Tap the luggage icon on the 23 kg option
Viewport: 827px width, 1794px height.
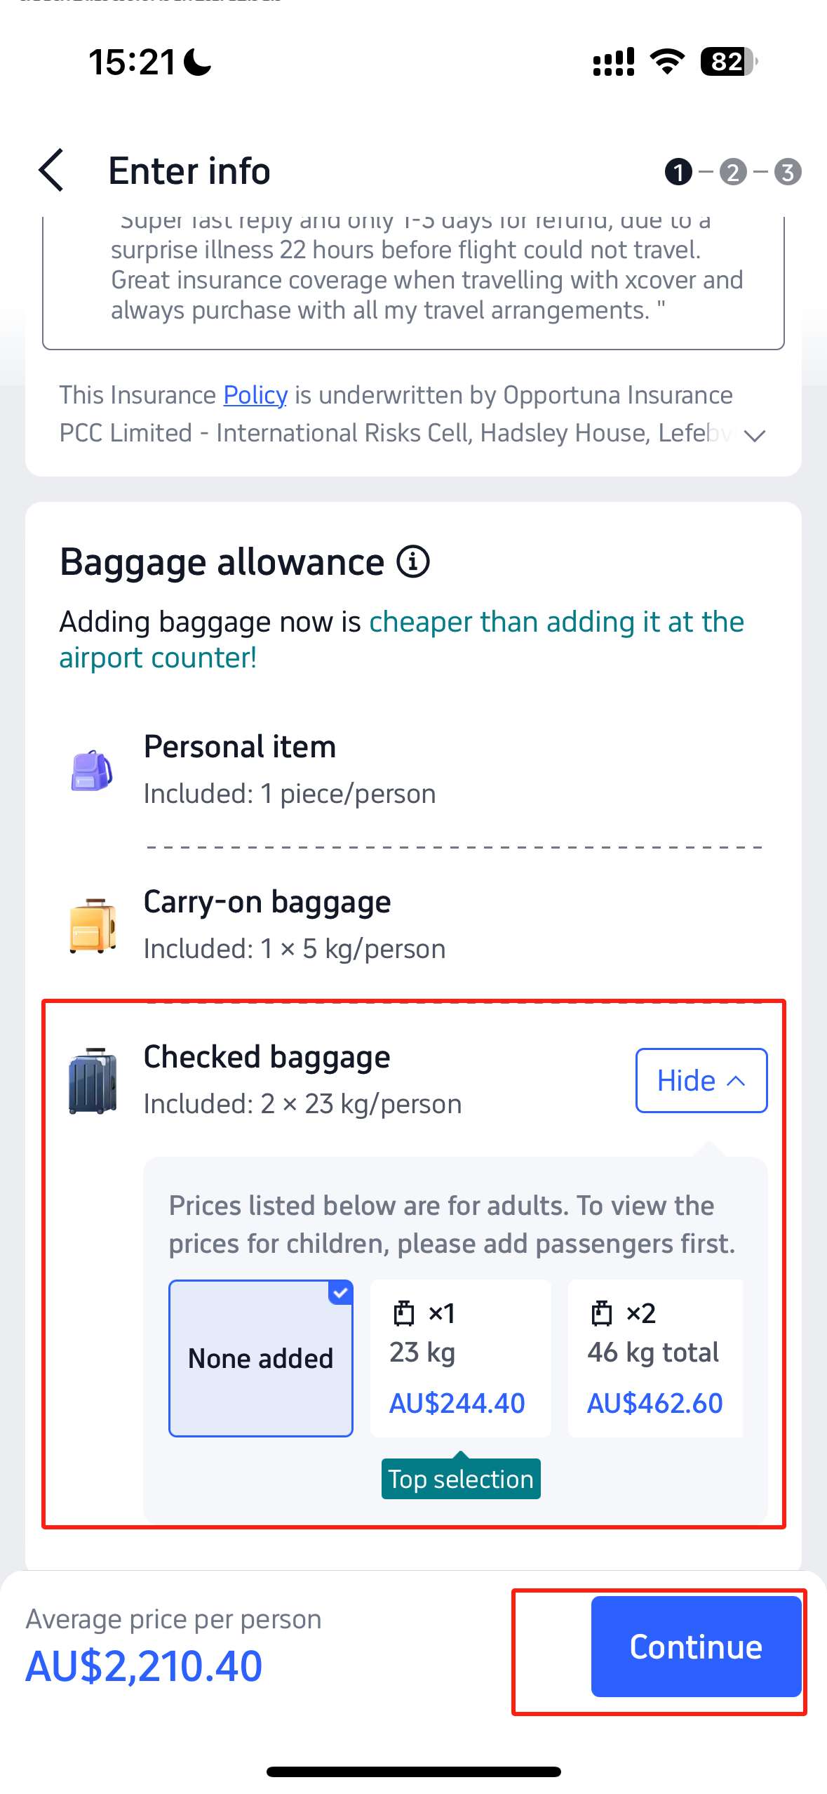point(403,1313)
